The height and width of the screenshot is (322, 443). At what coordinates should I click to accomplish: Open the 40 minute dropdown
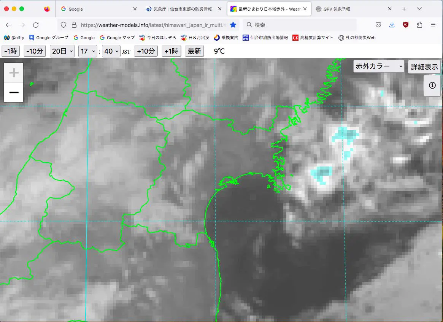(111, 51)
